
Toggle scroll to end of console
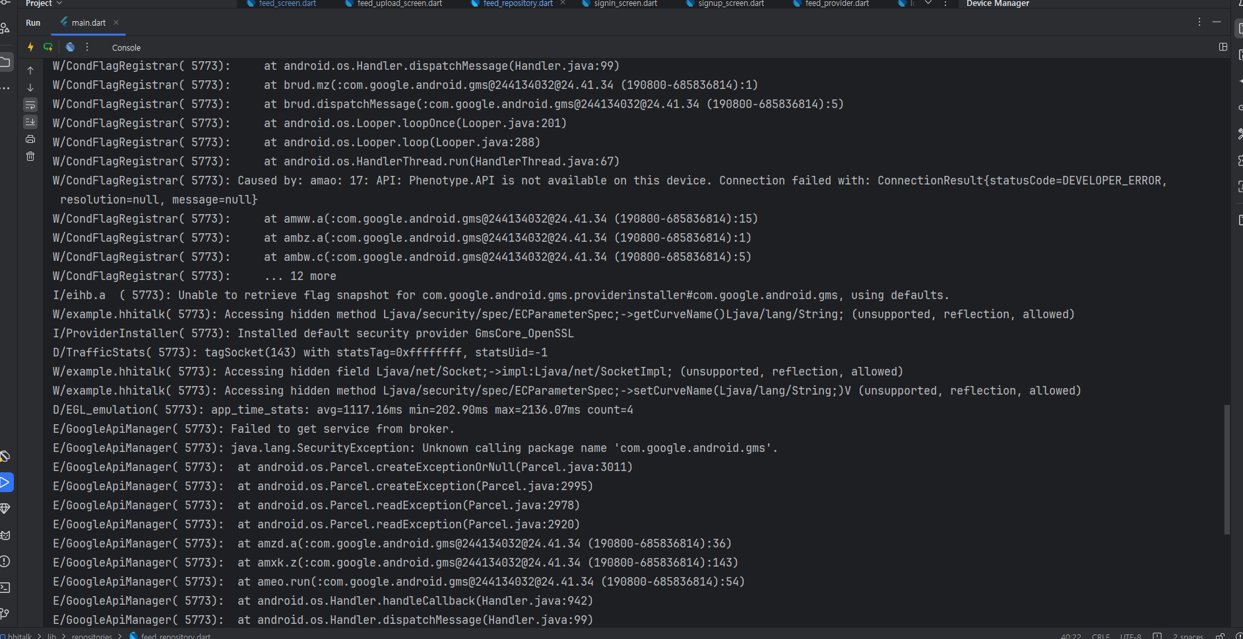coord(30,122)
